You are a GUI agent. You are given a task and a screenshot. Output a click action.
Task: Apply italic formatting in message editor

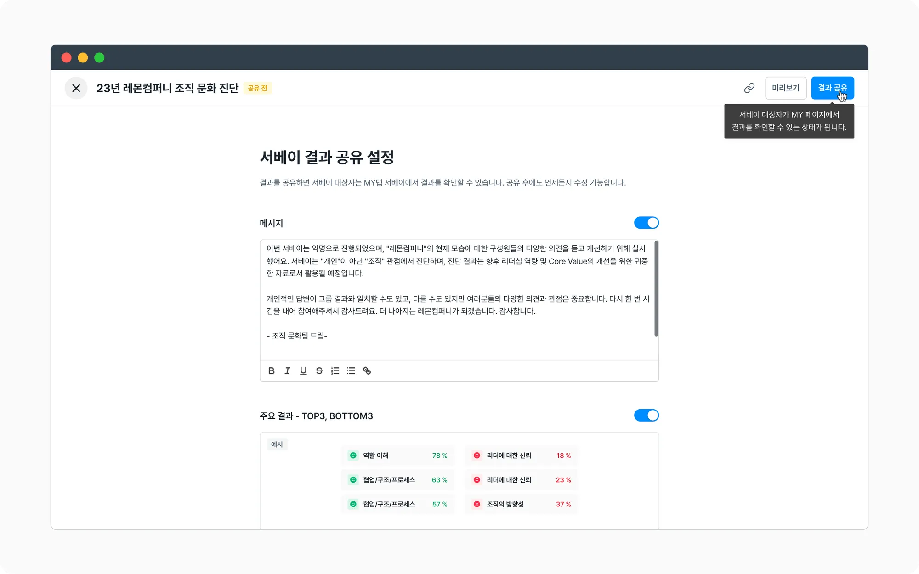(287, 371)
